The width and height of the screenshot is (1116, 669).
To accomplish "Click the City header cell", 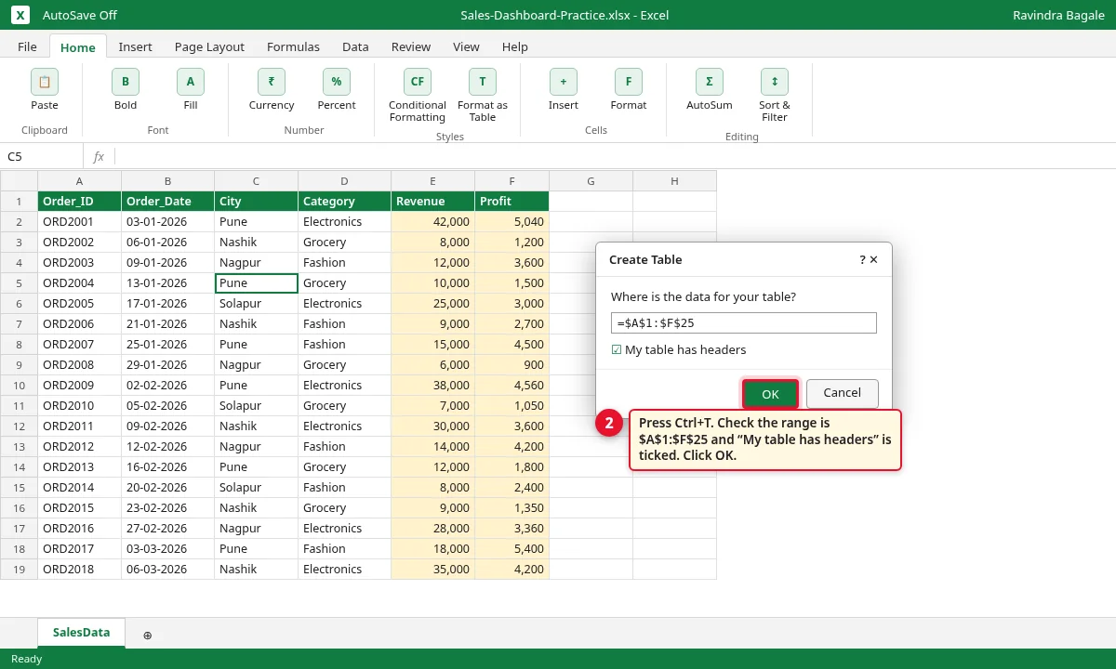I will 256,201.
